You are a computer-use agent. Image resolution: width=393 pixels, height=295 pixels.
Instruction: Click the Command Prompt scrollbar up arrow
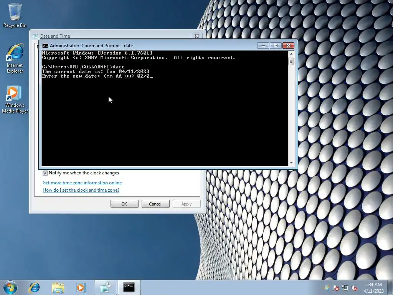pos(291,54)
